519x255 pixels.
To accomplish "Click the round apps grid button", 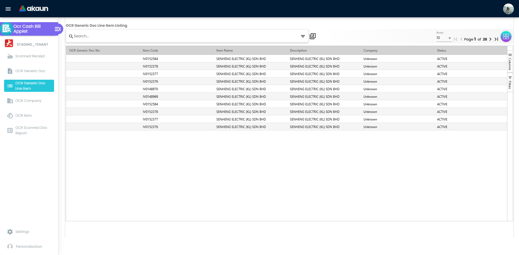I will pos(506,36).
